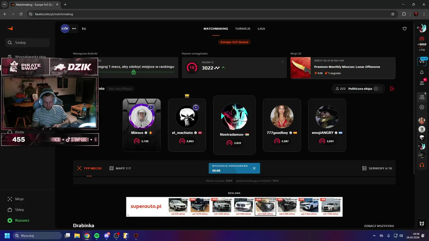429x241 pixels.
Task: Open the skill level 10 card
Action: [234, 68]
